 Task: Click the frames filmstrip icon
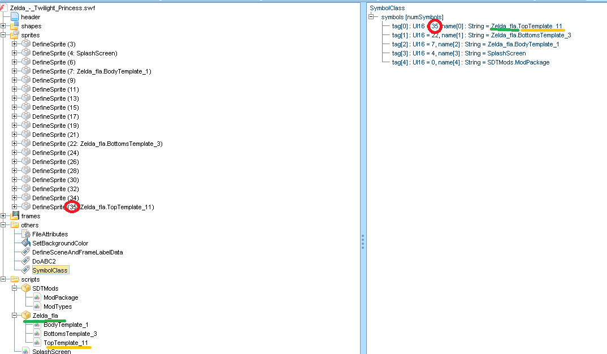coord(14,216)
